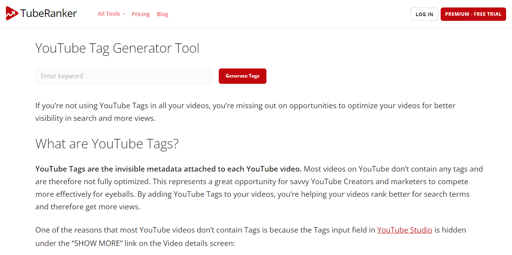Click the Generate Tags button
This screenshot has height=255, width=512.
[x=242, y=76]
